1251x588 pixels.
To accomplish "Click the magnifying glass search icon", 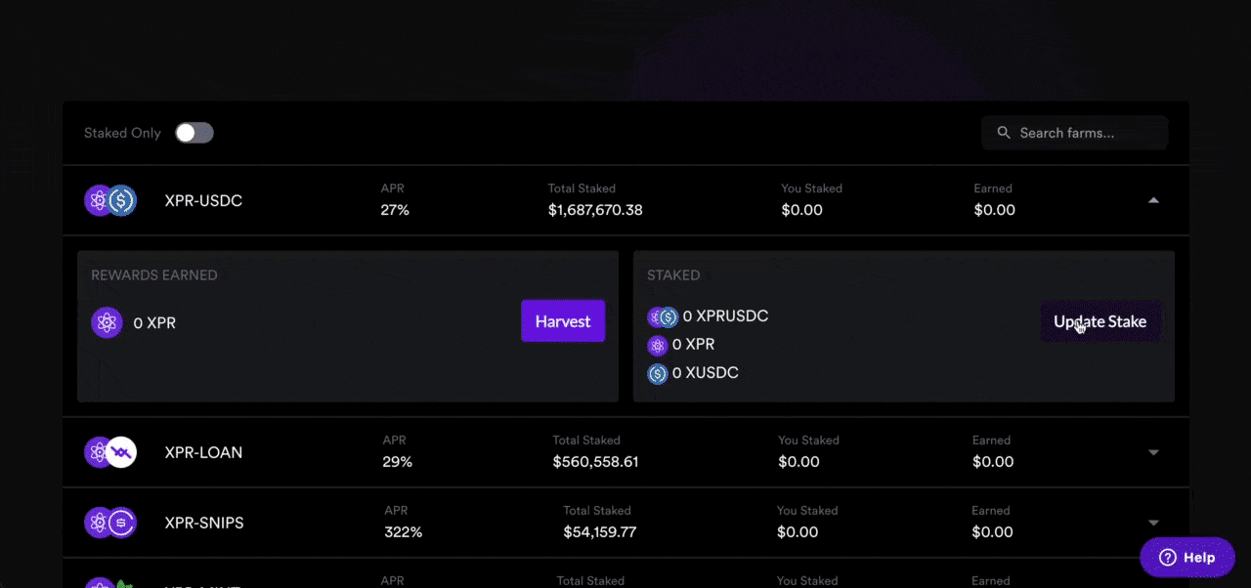I will [x=1004, y=132].
